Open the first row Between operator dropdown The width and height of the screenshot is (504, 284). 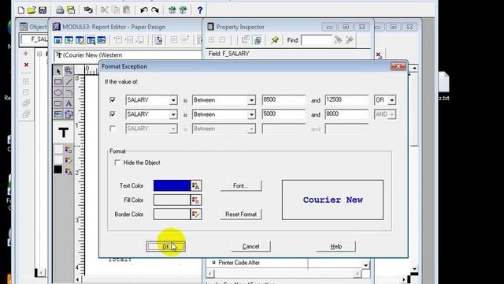click(x=251, y=100)
